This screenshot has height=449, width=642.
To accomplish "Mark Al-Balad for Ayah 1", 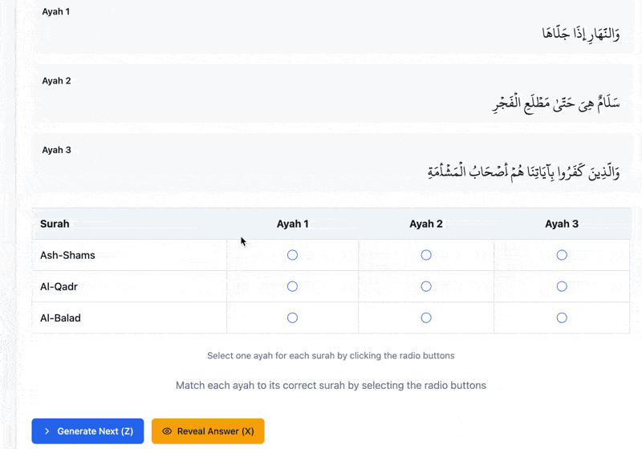I will 292,318.
